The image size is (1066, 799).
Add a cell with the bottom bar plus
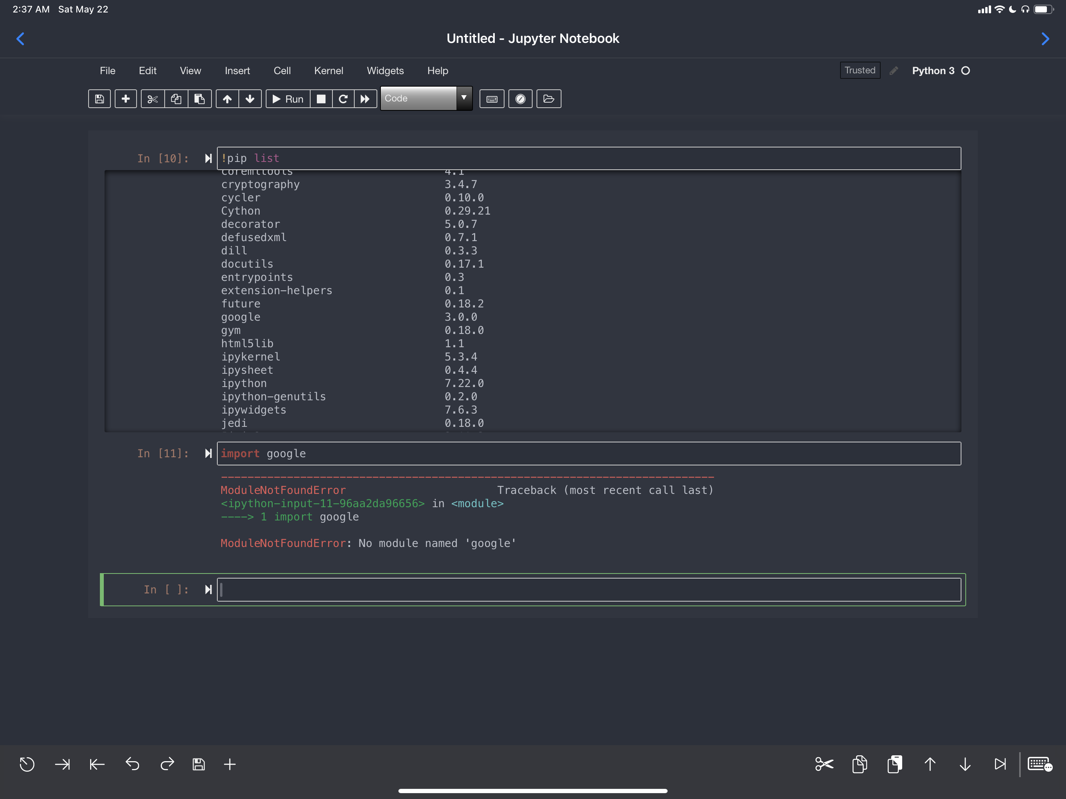[x=230, y=764]
